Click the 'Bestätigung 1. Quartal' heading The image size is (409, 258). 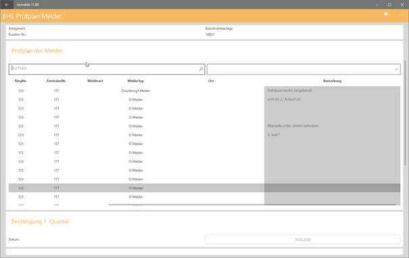click(x=40, y=222)
